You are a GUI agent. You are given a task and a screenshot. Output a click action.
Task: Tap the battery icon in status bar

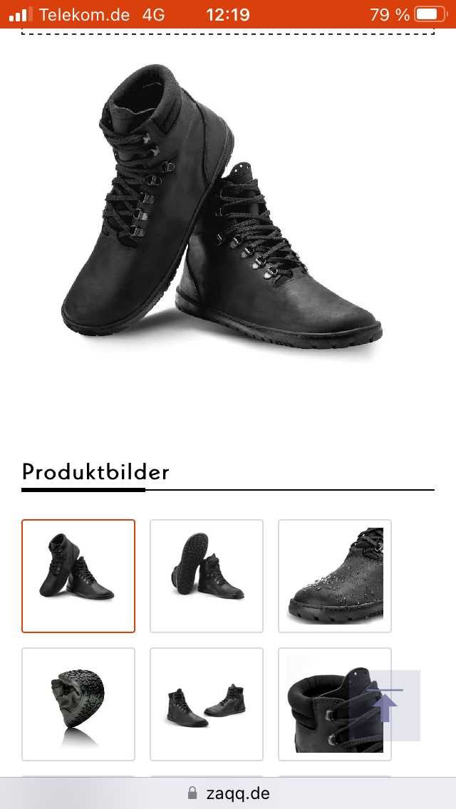[431, 14]
